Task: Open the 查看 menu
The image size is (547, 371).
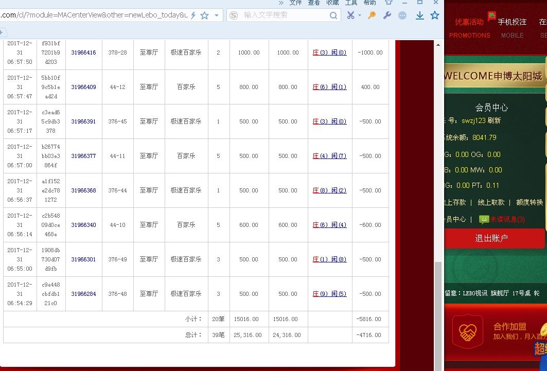Action: coord(313,3)
